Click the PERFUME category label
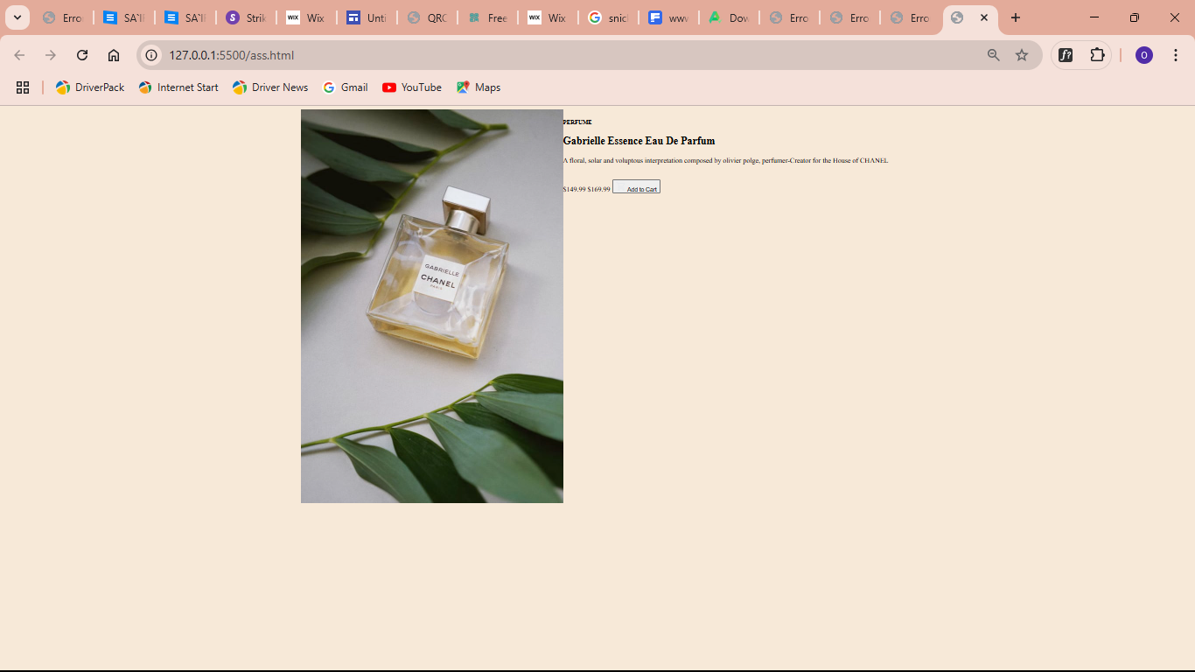Image resolution: width=1195 pixels, height=672 pixels. coord(577,122)
